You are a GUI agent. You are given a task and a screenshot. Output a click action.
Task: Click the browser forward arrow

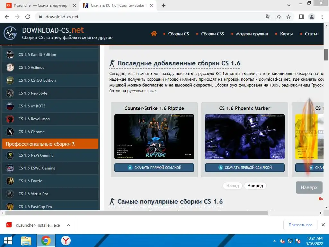[x=17, y=17]
